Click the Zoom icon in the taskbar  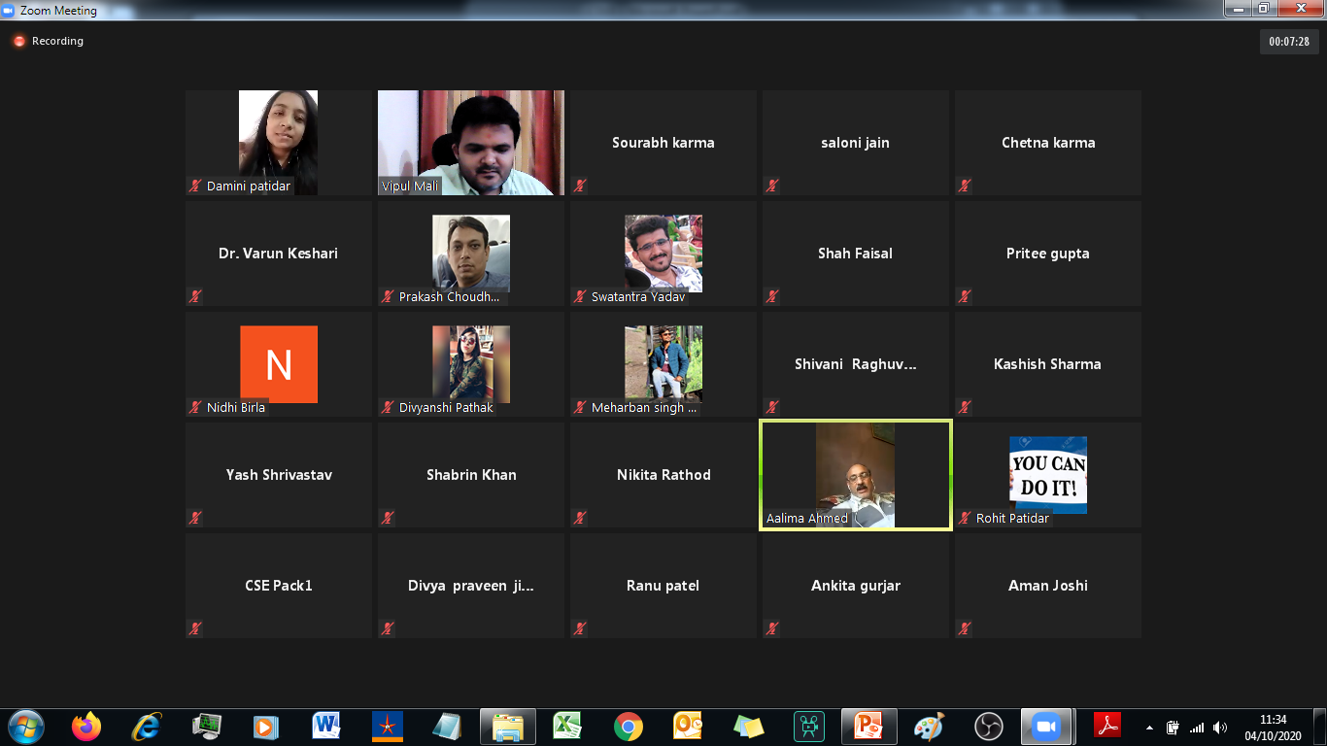pyautogui.click(x=1046, y=727)
